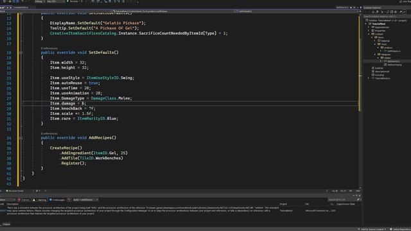Open the Debug configuration dropdown

pos(39,1)
